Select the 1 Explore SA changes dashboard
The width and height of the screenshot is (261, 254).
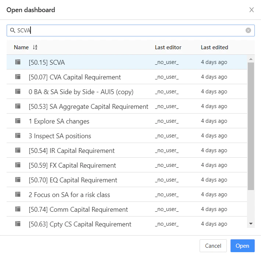(x=127, y=121)
